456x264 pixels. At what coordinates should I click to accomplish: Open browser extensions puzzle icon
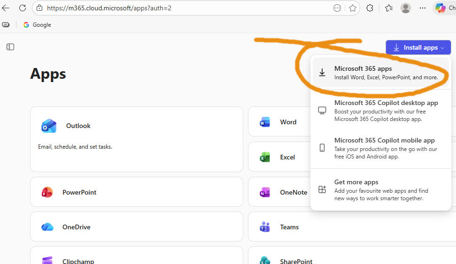(x=370, y=8)
